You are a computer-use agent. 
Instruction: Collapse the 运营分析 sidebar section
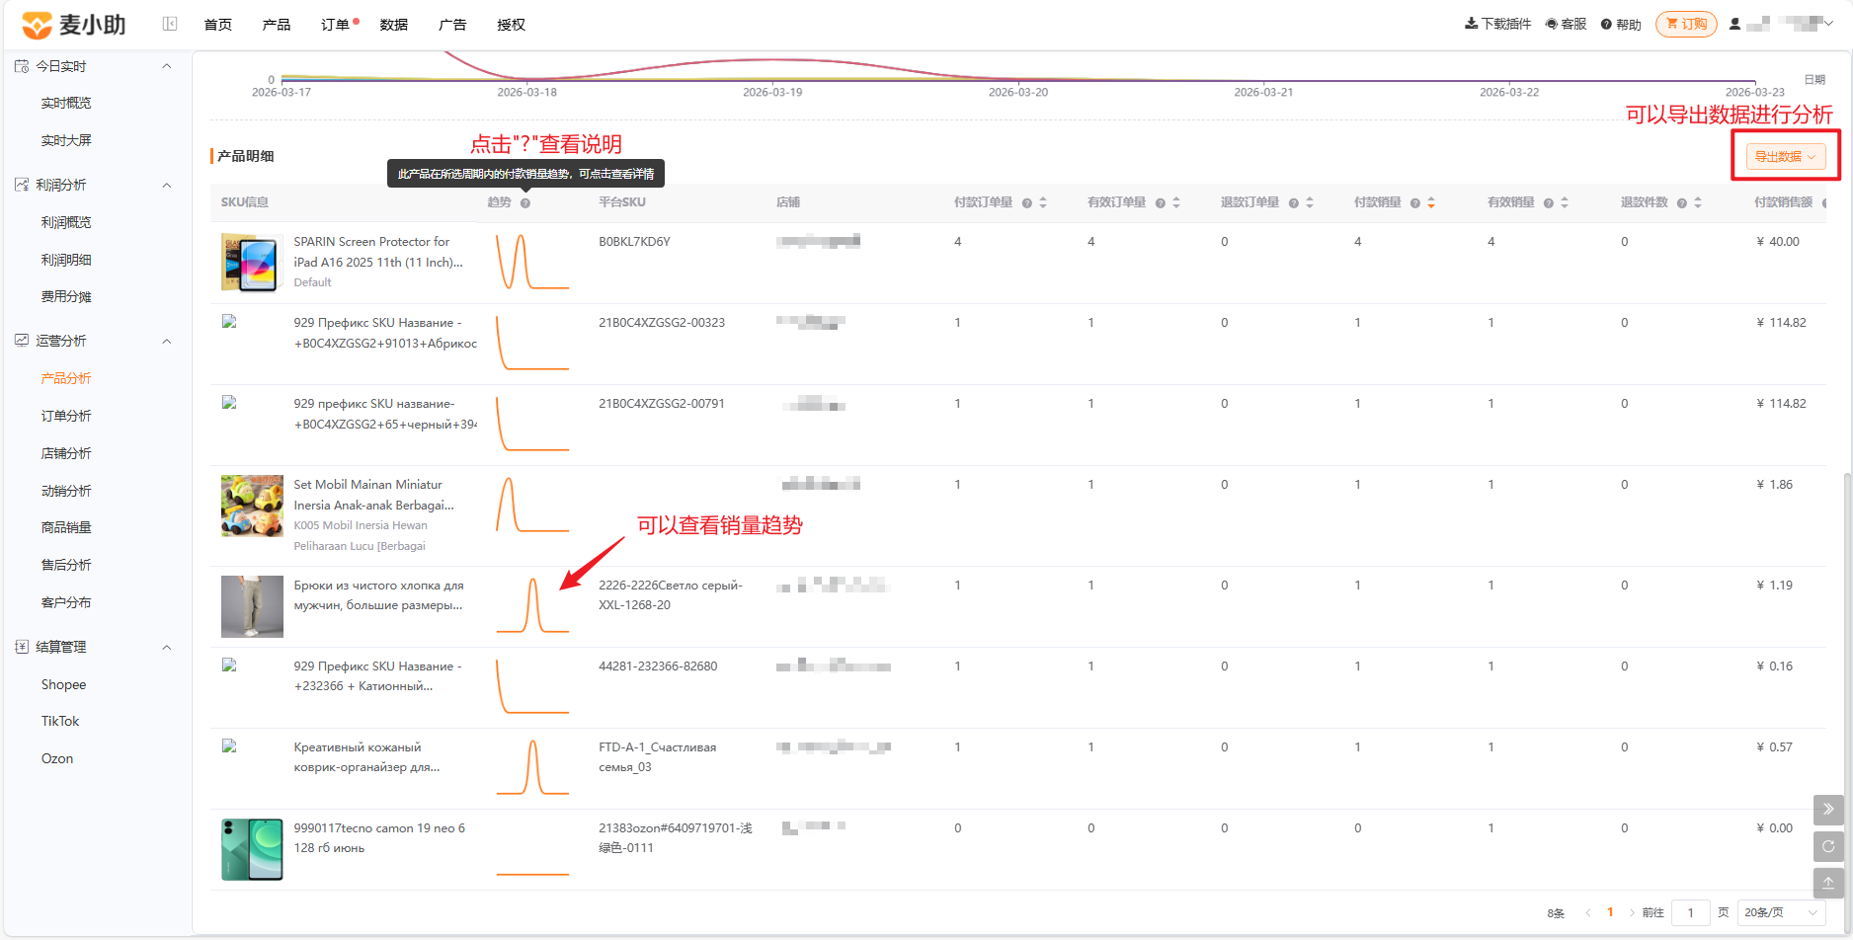167,341
